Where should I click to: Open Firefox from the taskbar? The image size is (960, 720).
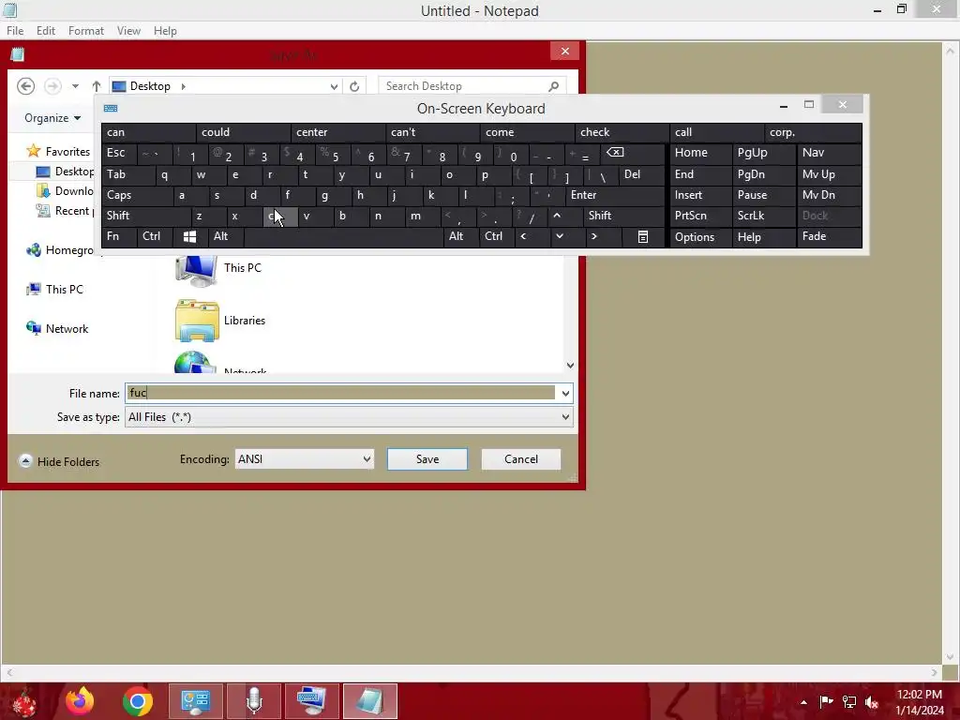pyautogui.click(x=81, y=701)
